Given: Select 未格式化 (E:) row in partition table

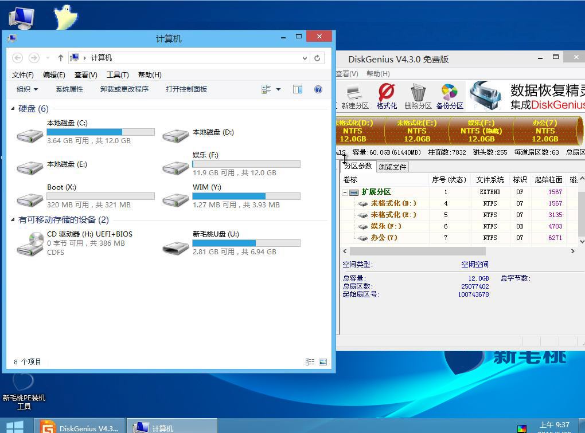Looking at the screenshot, I should 459,215.
